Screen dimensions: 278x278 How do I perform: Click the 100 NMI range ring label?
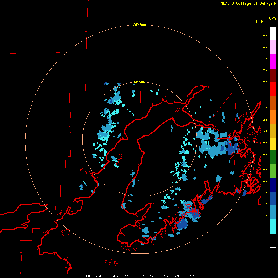coord(140,25)
